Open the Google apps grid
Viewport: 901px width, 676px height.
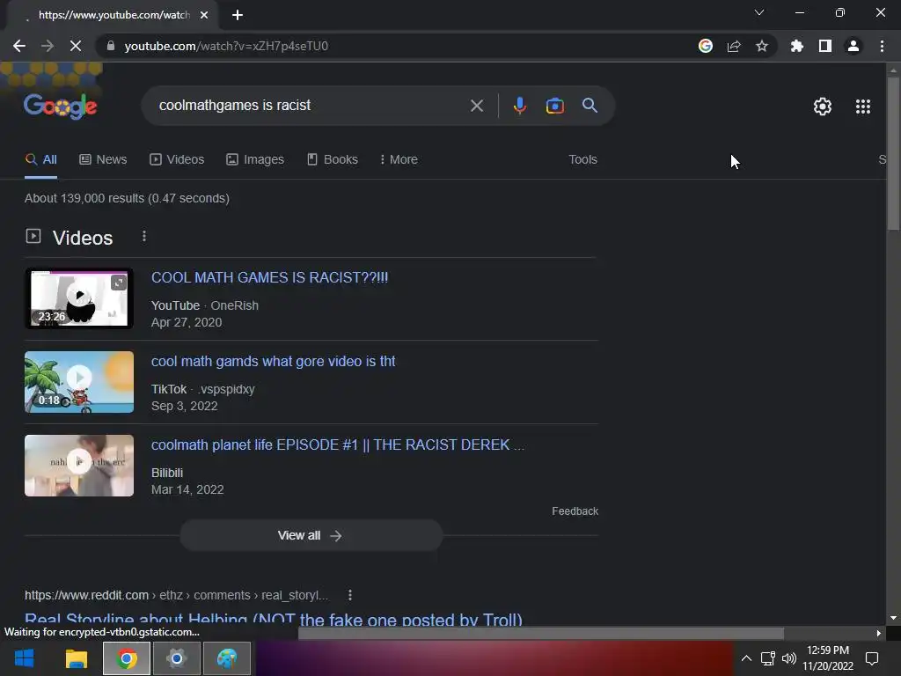[863, 107]
